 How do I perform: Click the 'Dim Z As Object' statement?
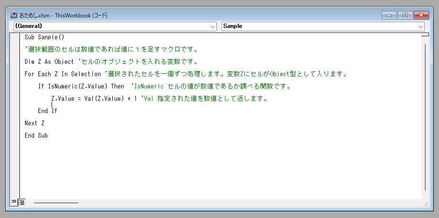(x=49, y=61)
